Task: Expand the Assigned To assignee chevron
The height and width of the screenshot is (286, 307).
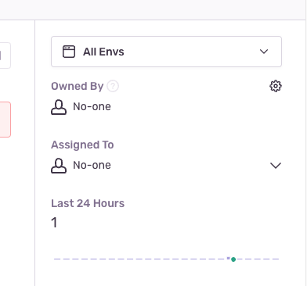Action: coord(276,166)
